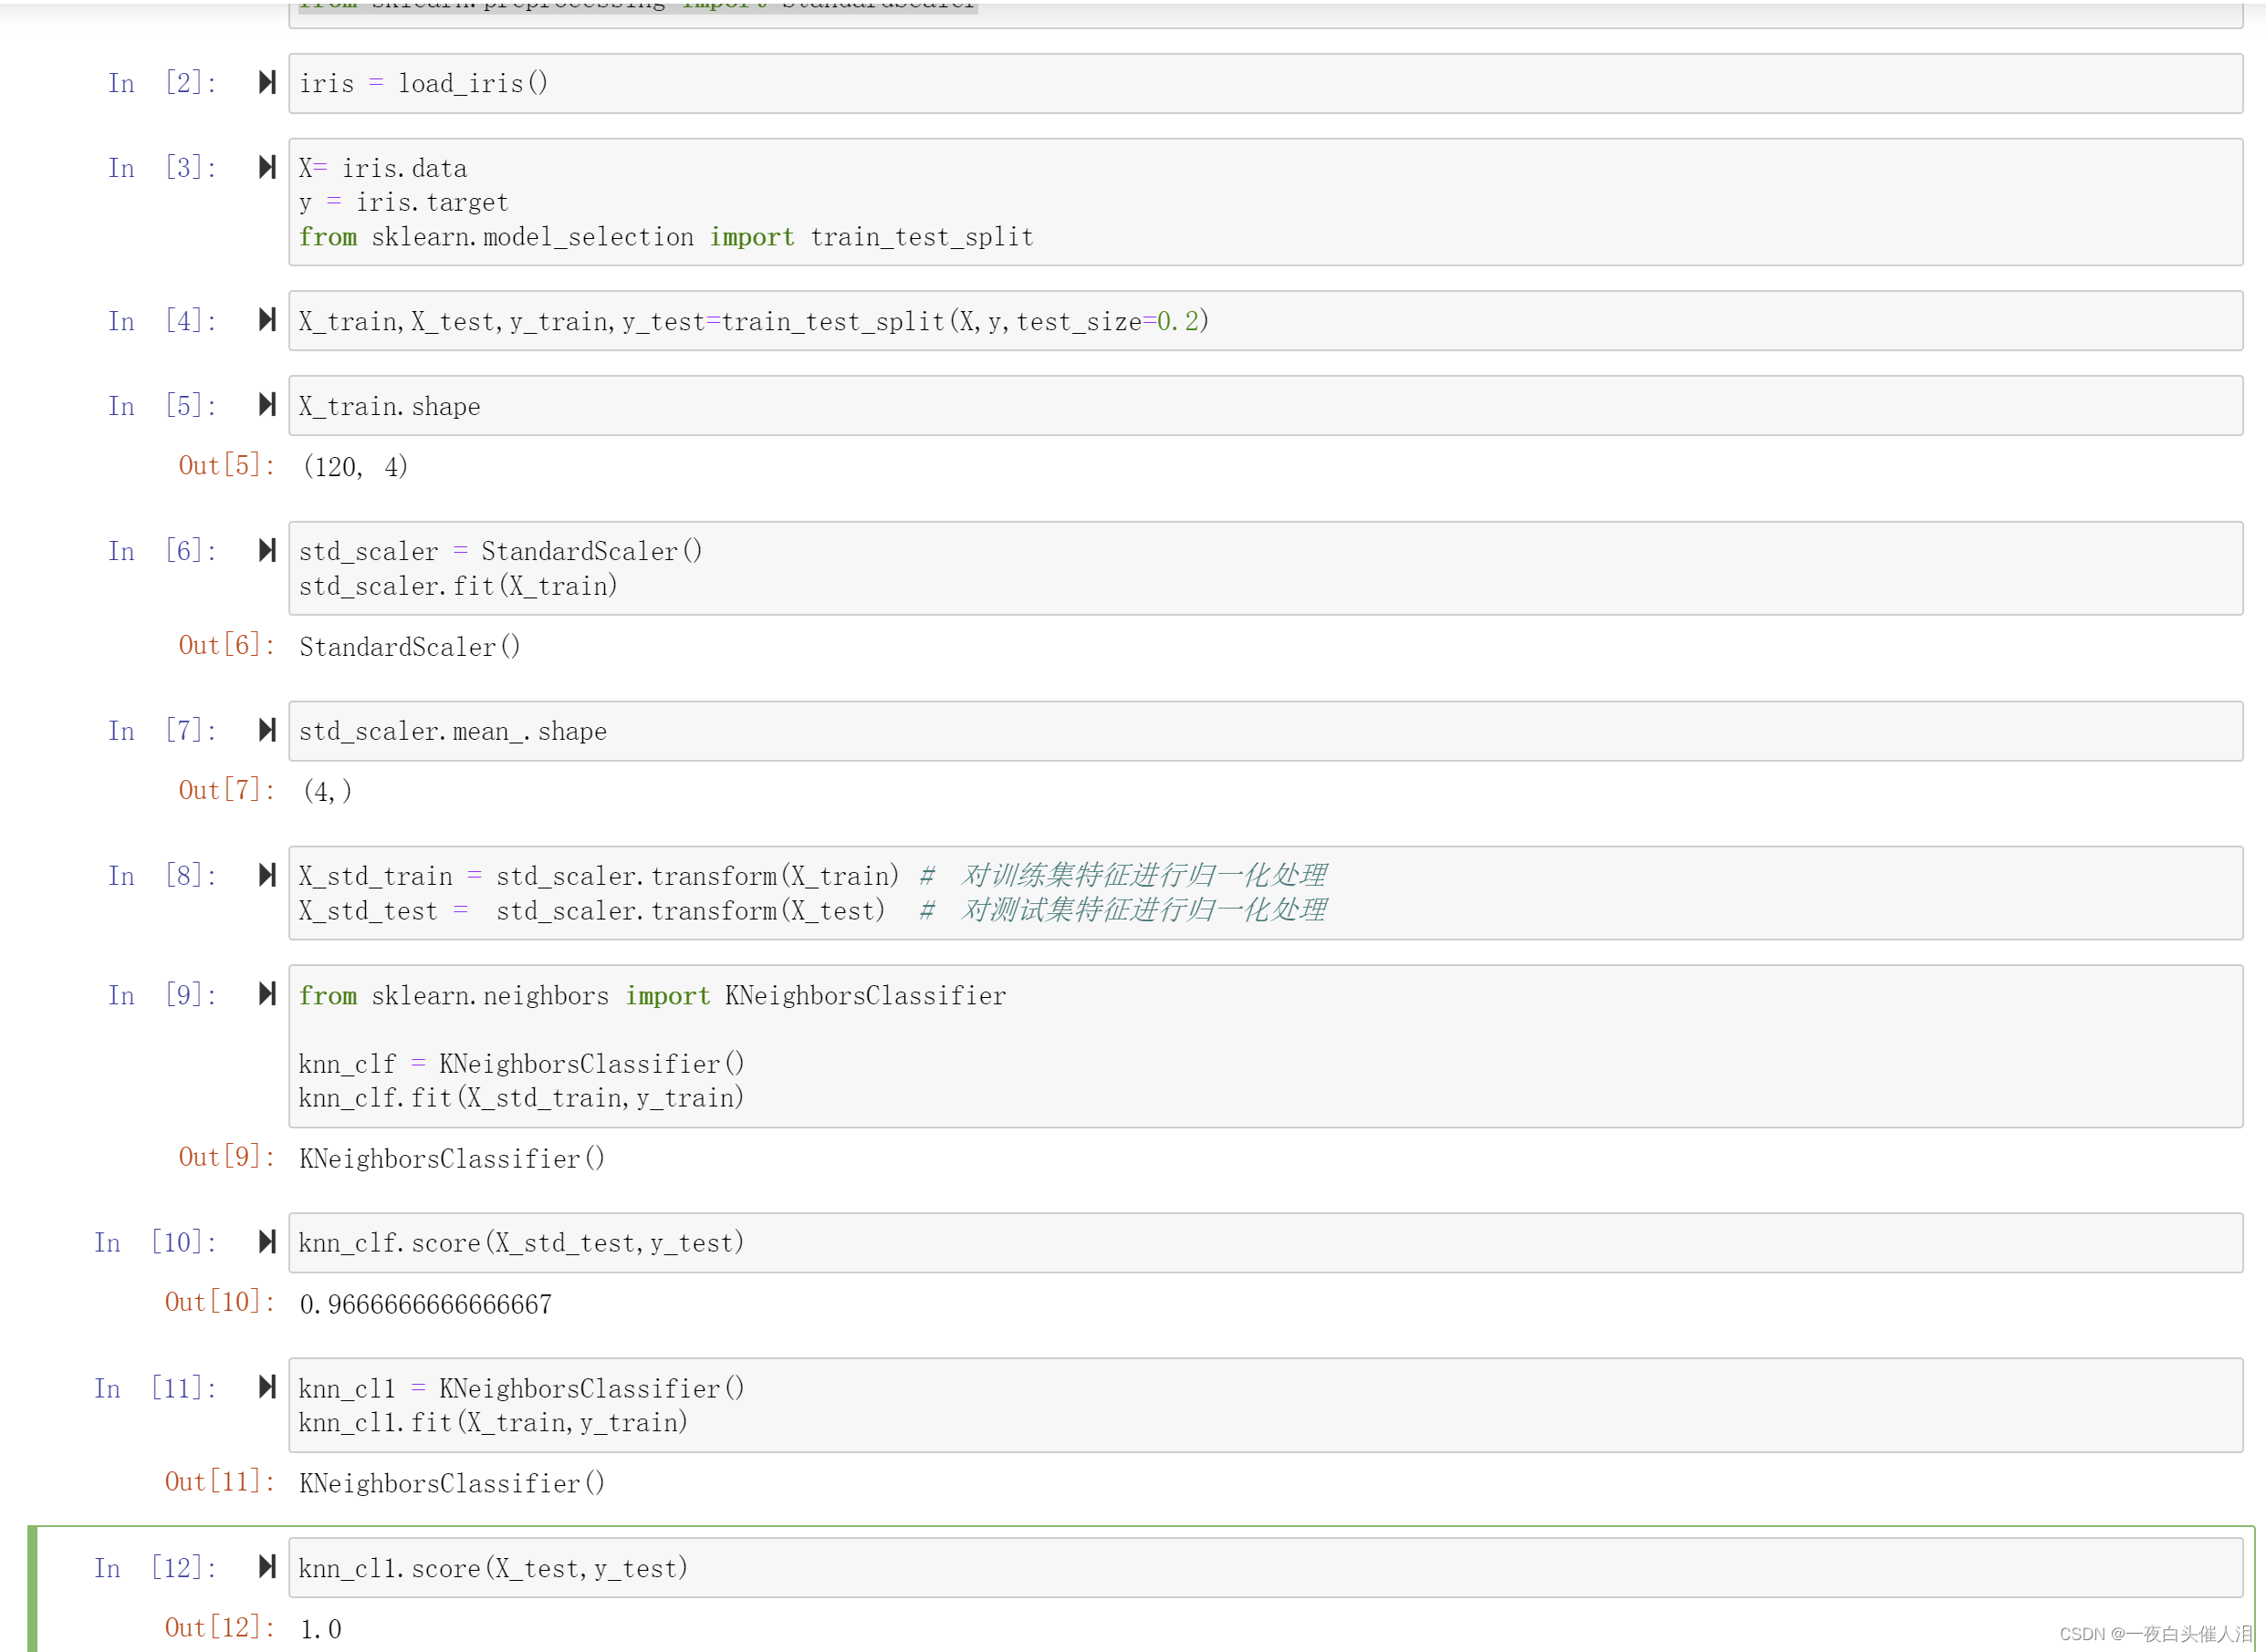
Task: Click the Out[10]: output prompt
Action: (x=220, y=1302)
